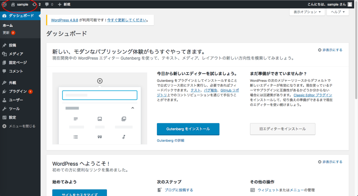Screen dimensions: 358x196
Task: Click the plus 新規 new content item
Action: 64,4
